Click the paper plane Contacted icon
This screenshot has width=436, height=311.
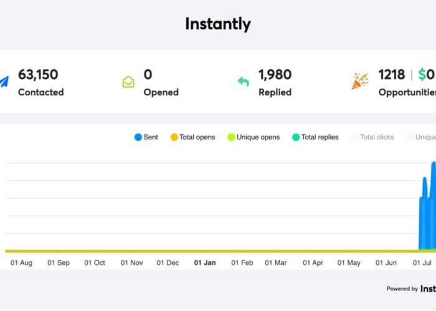point(3,81)
